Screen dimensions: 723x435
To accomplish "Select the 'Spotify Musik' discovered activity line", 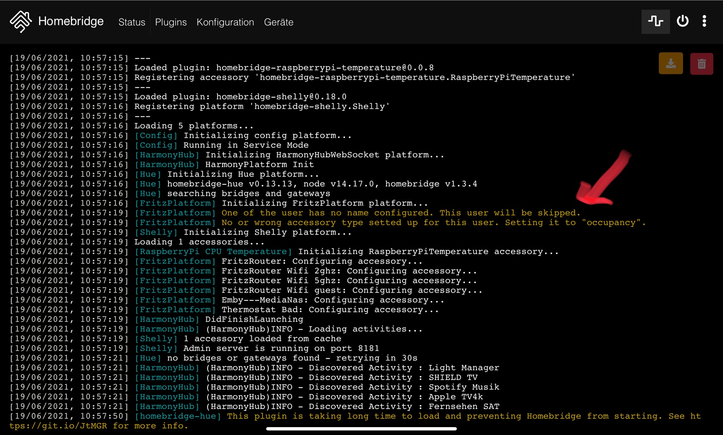I will 464,387.
